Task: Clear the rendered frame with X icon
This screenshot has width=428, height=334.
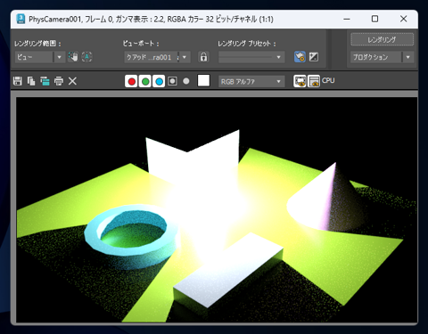Action: tap(72, 81)
